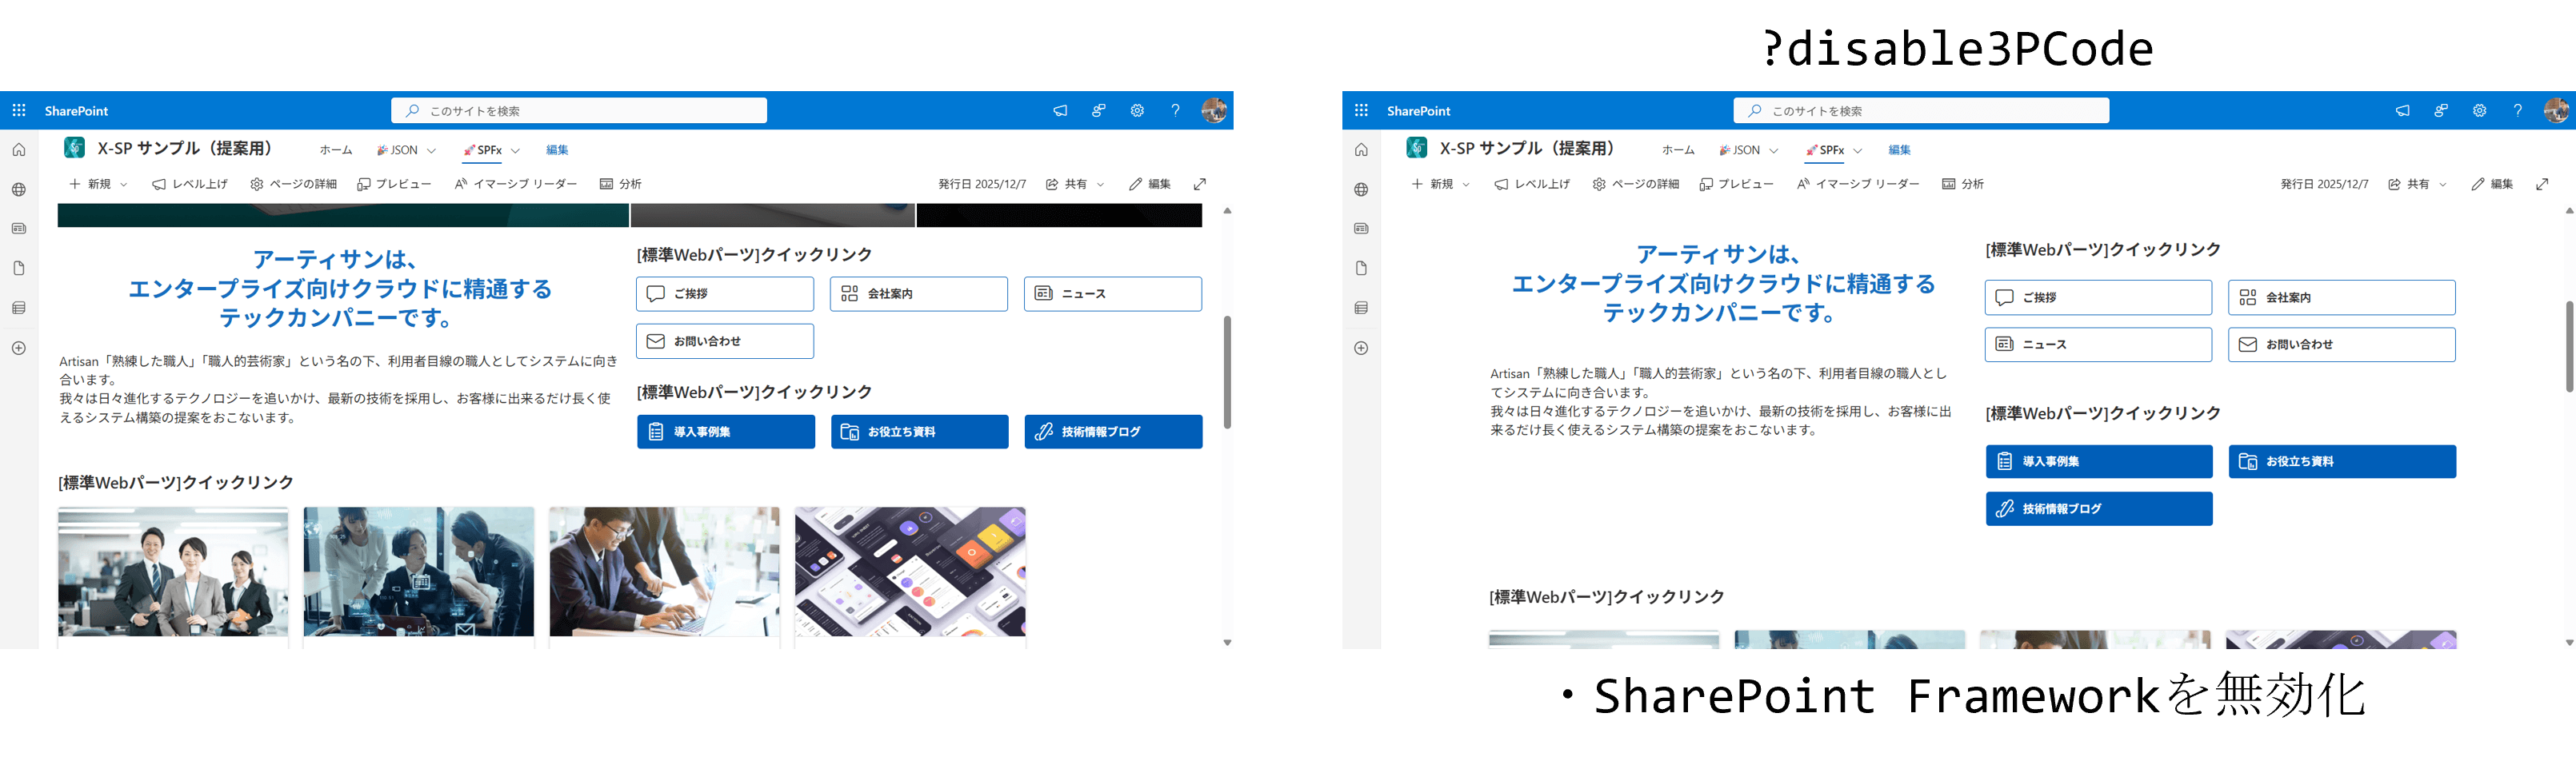Expand the JSON navigation dropdown
The width and height of the screenshot is (2576, 757).
tap(430, 149)
